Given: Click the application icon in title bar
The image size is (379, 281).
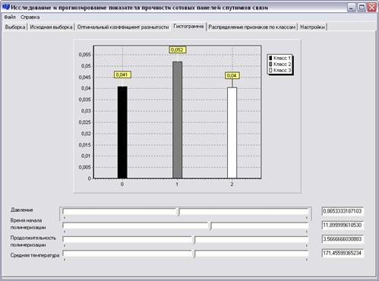Looking at the screenshot, I should pos(6,7).
